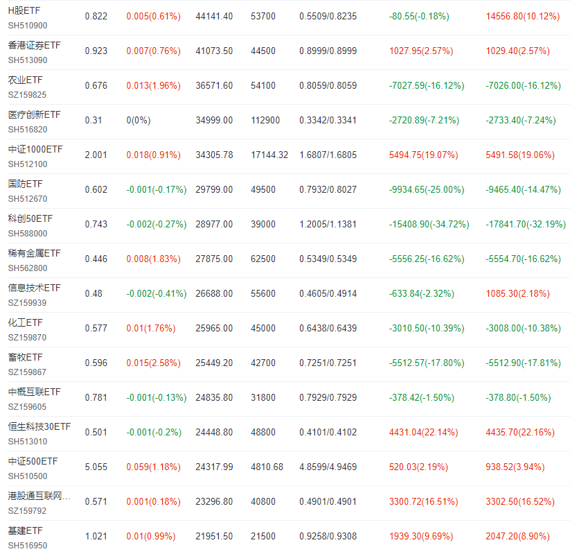The height and width of the screenshot is (554, 570).
Task: Click loss -17841.70(-32.19%)
Action: (x=526, y=224)
